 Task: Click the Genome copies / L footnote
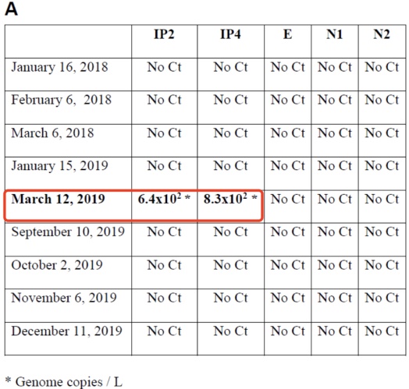click(x=64, y=382)
